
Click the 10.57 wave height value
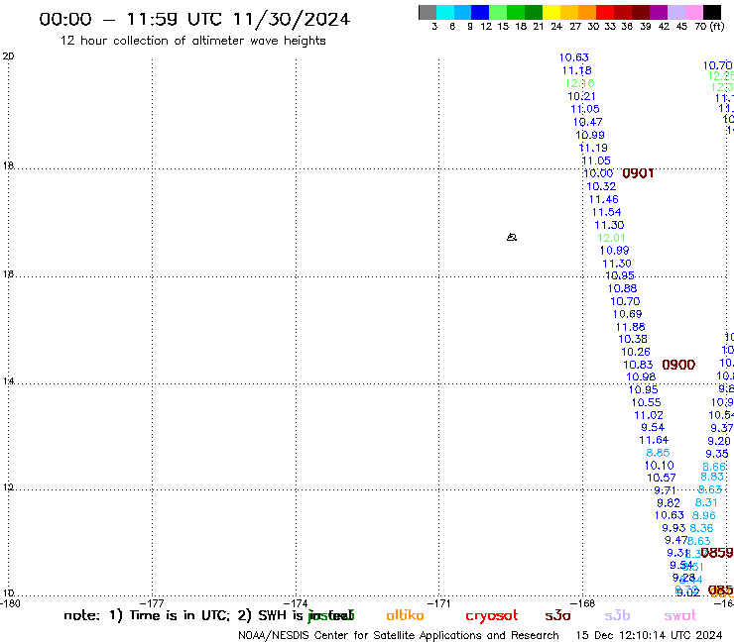pos(661,478)
